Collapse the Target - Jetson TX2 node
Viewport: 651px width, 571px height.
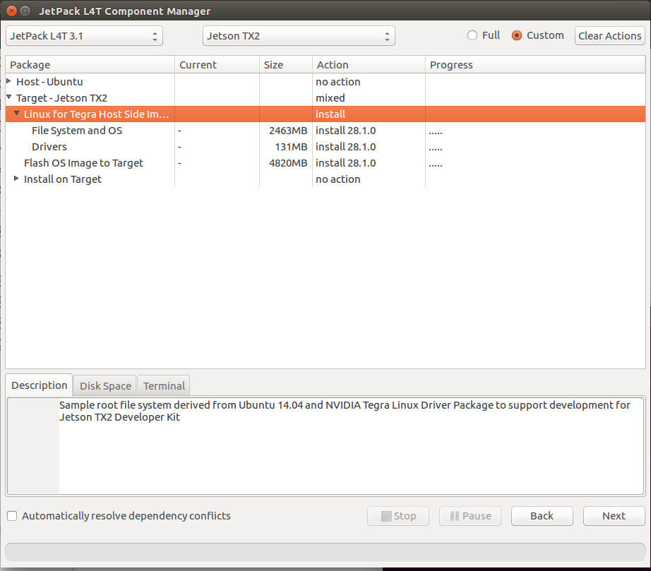[8, 97]
